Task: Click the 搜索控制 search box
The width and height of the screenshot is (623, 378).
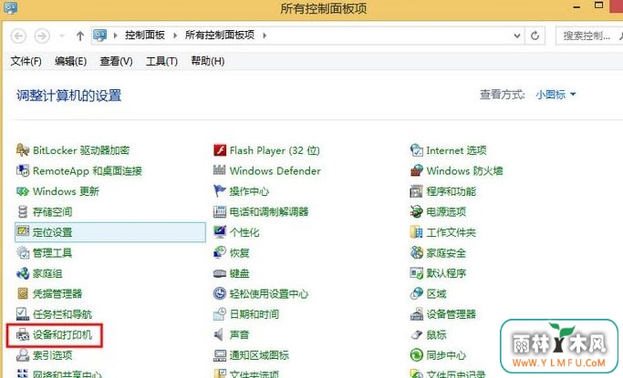Action: (589, 36)
